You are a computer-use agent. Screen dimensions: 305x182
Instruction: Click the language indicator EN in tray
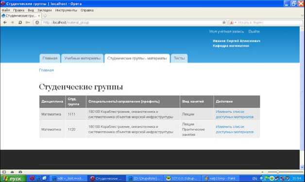click(254, 178)
